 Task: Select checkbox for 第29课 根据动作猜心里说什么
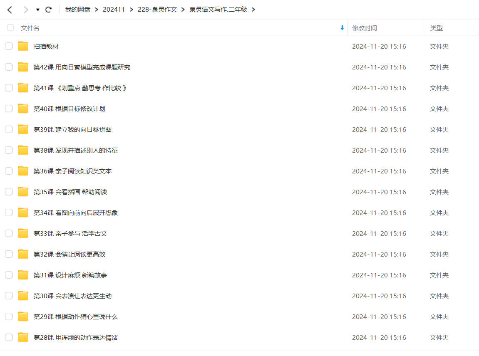9,316
